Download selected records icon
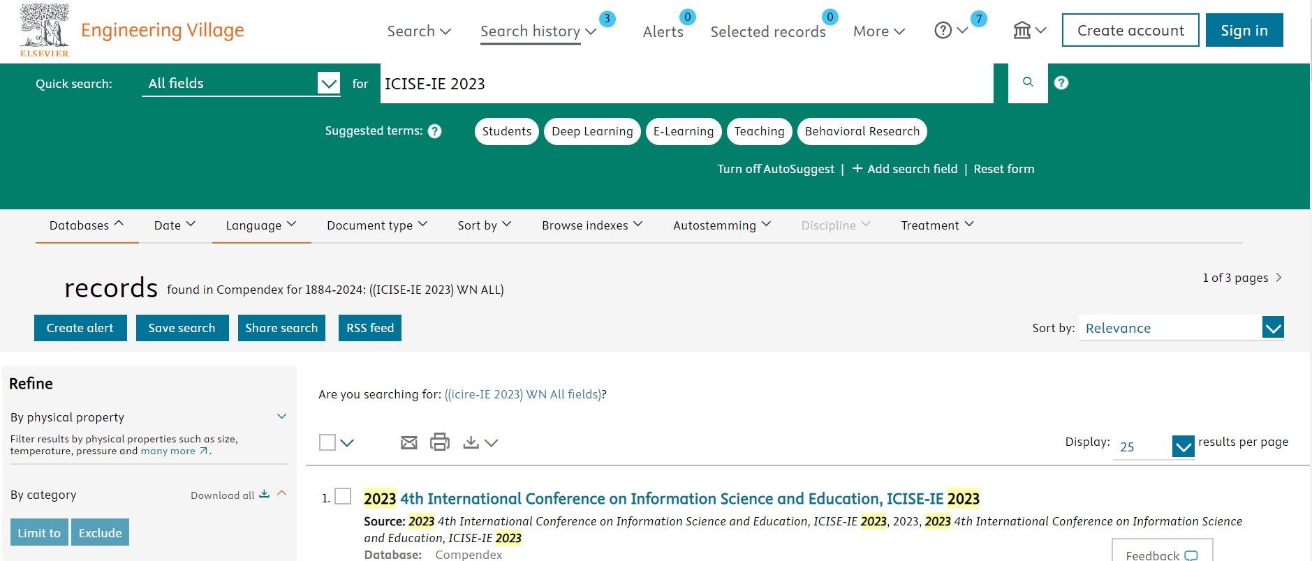Viewport: 1312px width, 561px height. pos(471,442)
